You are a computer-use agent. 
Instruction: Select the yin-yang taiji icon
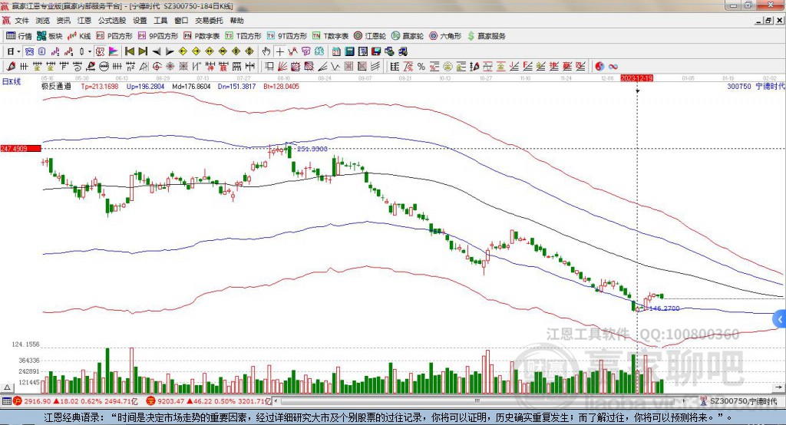click(x=599, y=67)
